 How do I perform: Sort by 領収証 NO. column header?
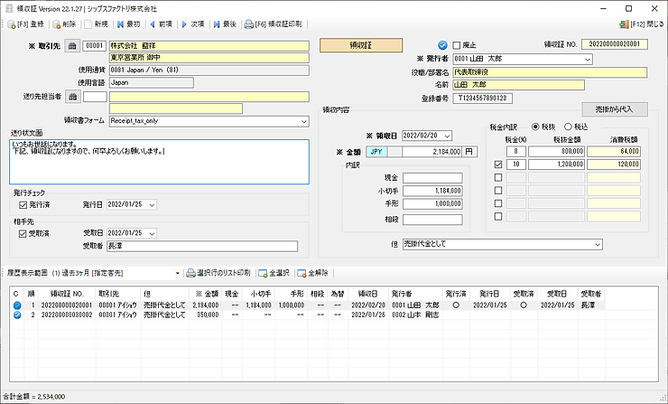click(67, 294)
